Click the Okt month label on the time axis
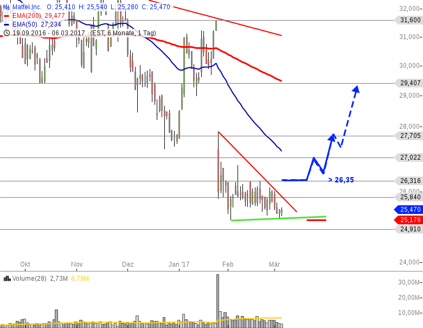The image size is (423, 328). (25, 264)
